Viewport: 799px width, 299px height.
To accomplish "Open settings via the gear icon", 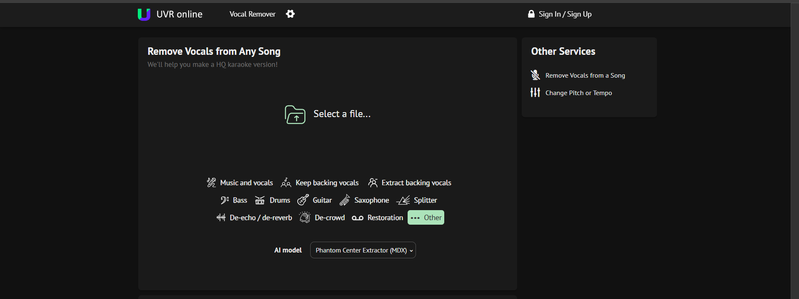I will [290, 14].
